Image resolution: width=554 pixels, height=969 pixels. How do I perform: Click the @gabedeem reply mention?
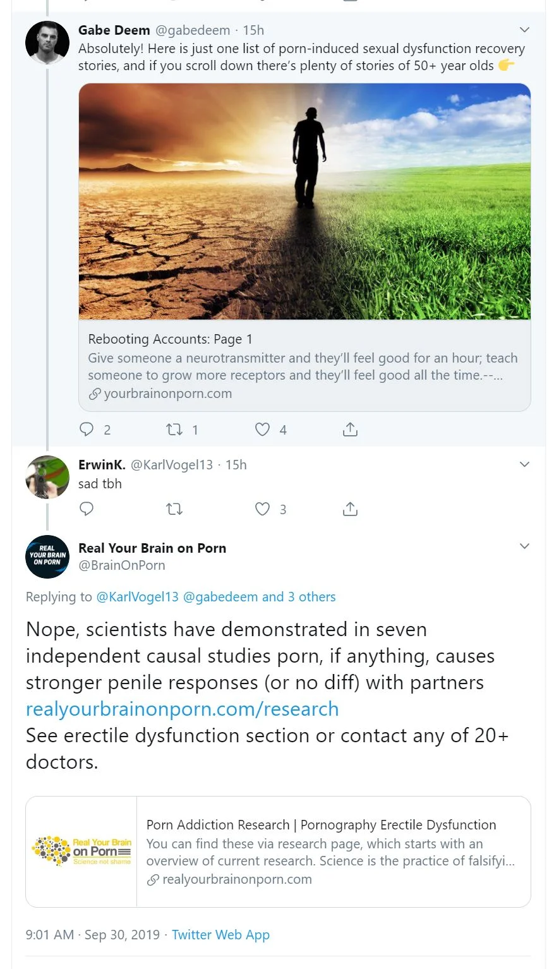point(220,597)
